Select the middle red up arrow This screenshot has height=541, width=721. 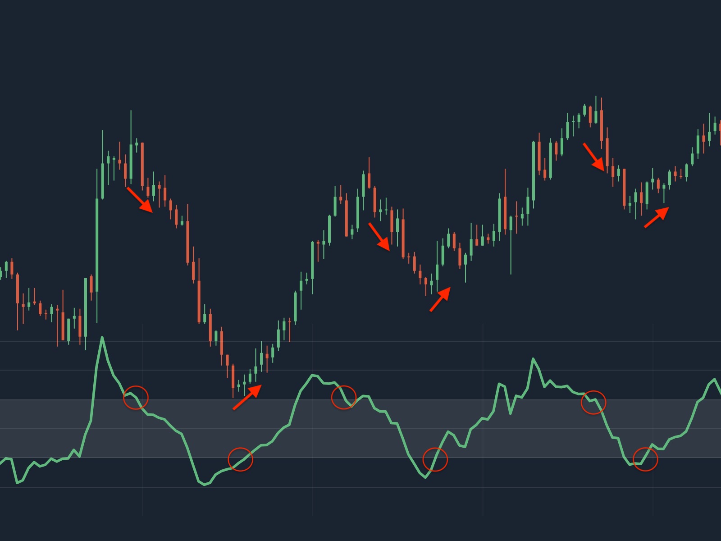[x=440, y=298]
